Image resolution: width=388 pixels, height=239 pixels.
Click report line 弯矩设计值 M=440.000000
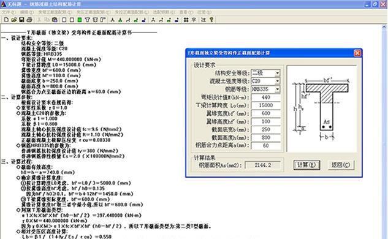(61, 59)
